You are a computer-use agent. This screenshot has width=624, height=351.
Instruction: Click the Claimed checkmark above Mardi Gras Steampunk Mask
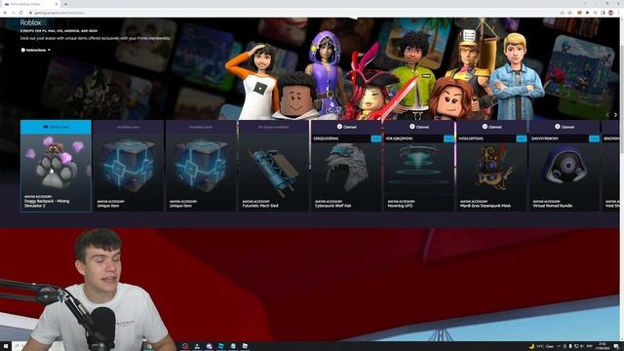(x=485, y=127)
